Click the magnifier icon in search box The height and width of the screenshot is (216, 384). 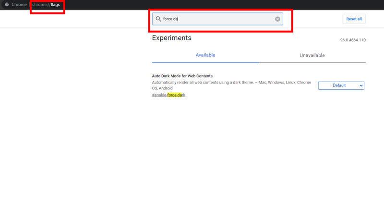click(x=158, y=19)
